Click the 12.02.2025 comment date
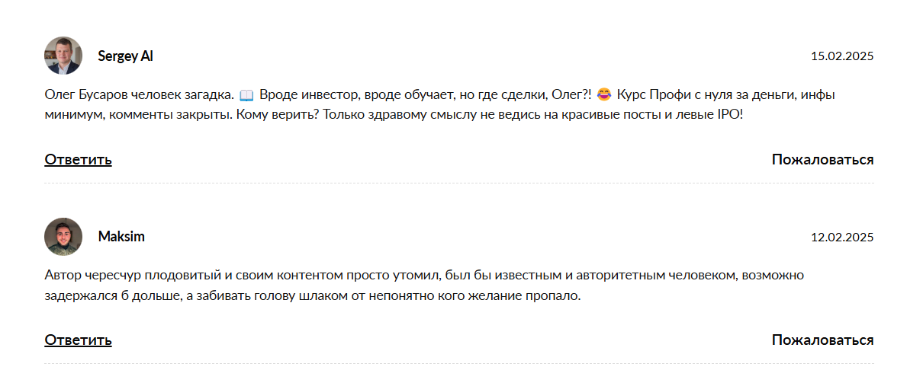Image resolution: width=923 pixels, height=370 pixels. (842, 238)
